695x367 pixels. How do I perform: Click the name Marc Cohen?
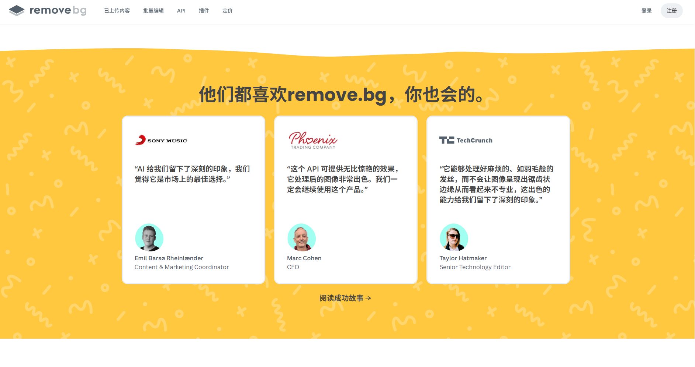pyautogui.click(x=304, y=258)
